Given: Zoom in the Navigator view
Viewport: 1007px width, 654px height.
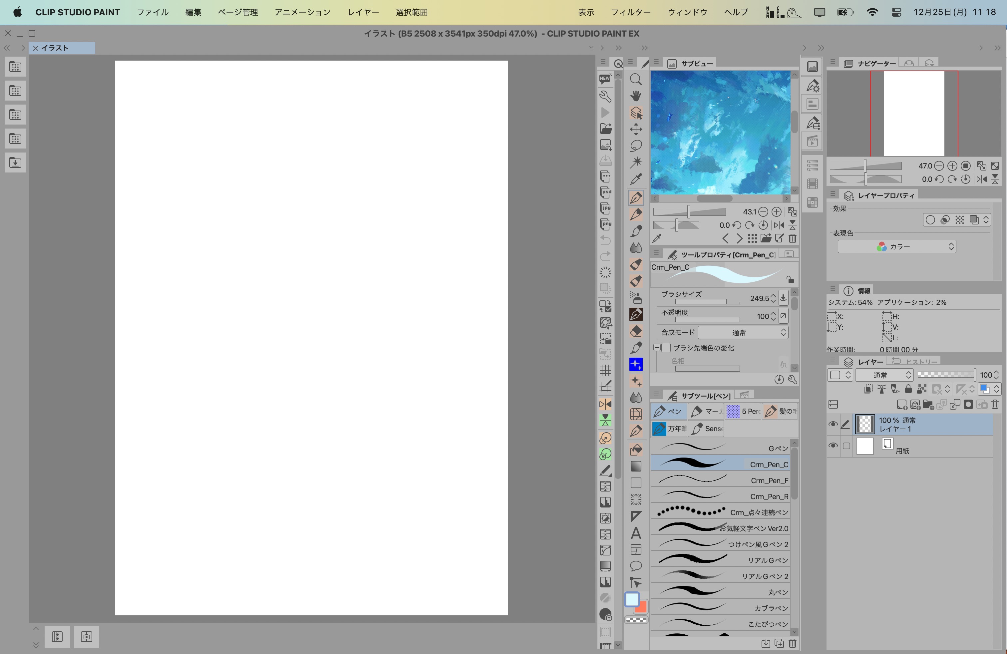Looking at the screenshot, I should coord(952,166).
